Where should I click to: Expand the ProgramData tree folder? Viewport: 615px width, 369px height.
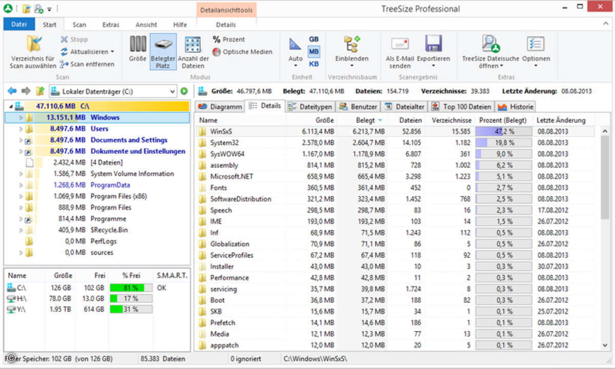(x=21, y=185)
